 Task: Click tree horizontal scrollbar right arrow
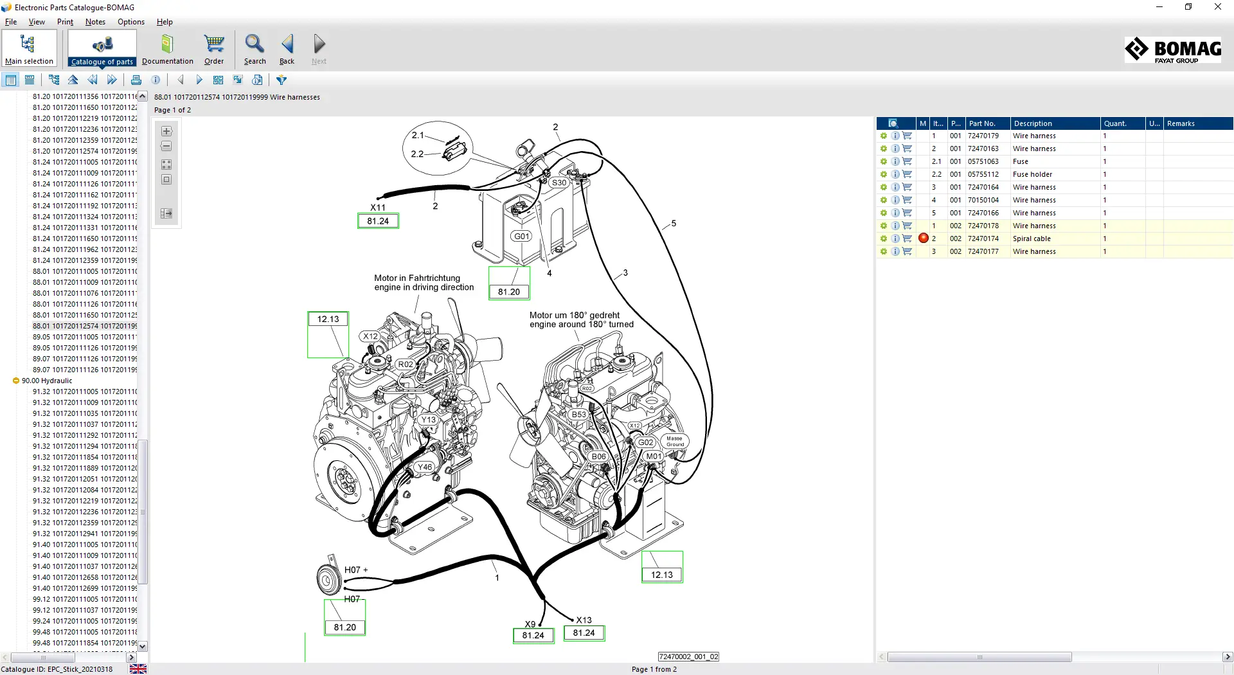(x=132, y=658)
